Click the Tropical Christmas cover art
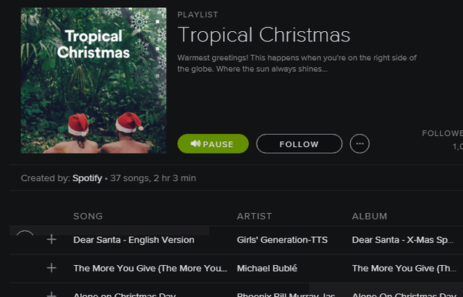 pos(93,80)
